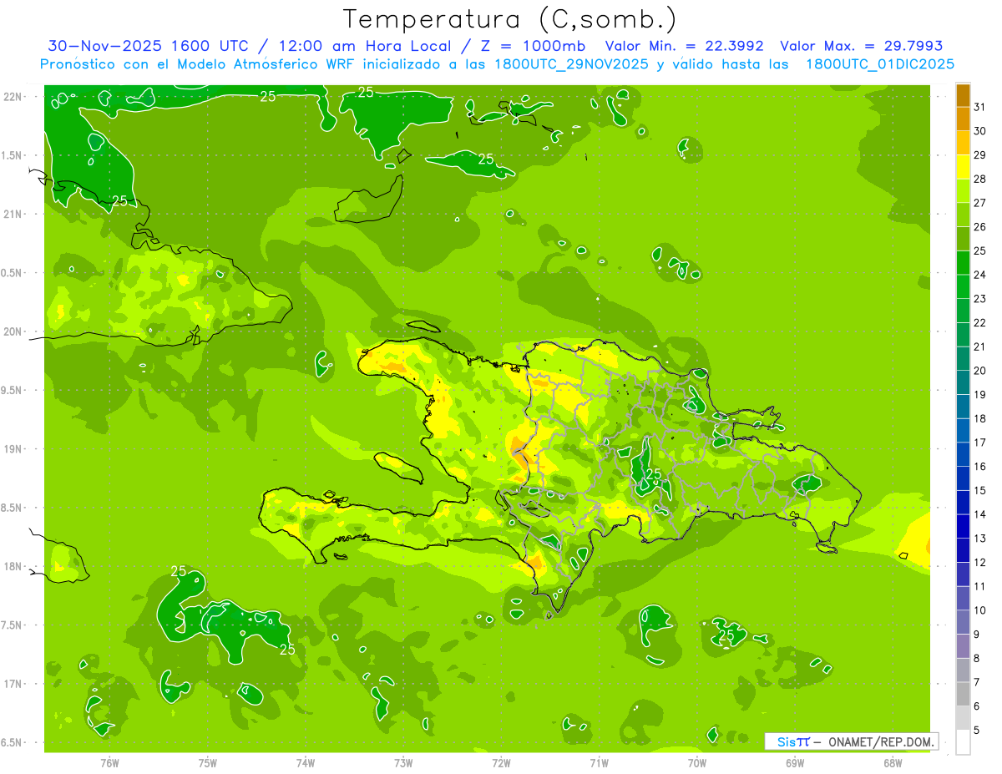Click the 12 label on the color scale
The height and width of the screenshot is (774, 1002).
tap(980, 563)
